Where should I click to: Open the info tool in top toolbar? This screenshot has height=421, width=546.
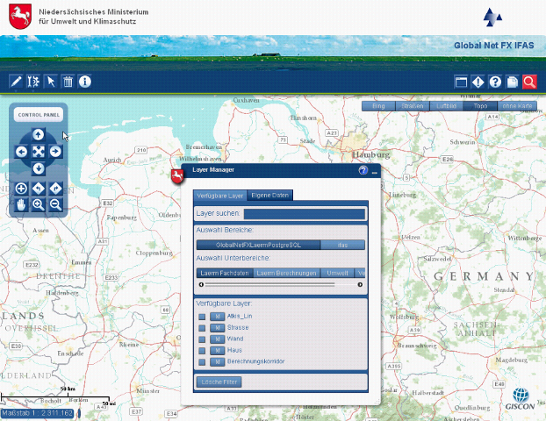85,82
